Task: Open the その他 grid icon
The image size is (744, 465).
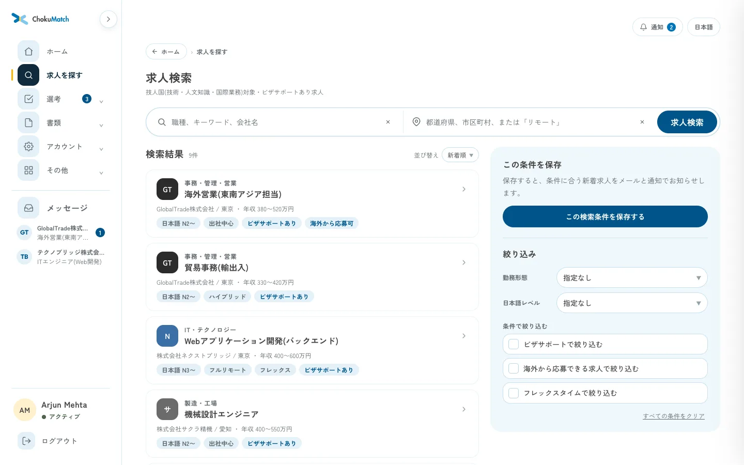Action: 28,171
